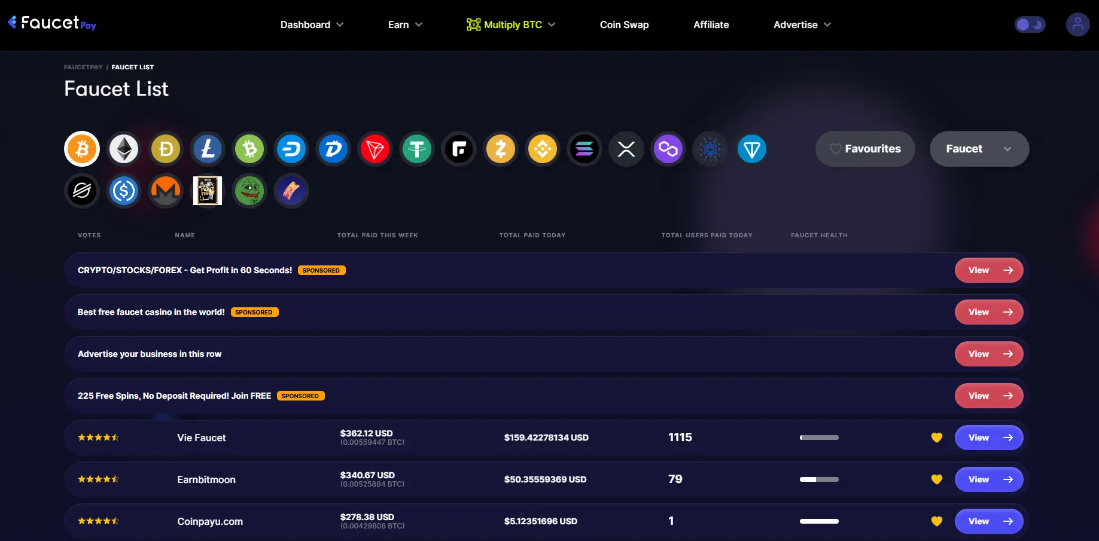This screenshot has width=1099, height=541.
Task: Click the FAUCETPAY breadcrumb link
Action: (x=83, y=67)
